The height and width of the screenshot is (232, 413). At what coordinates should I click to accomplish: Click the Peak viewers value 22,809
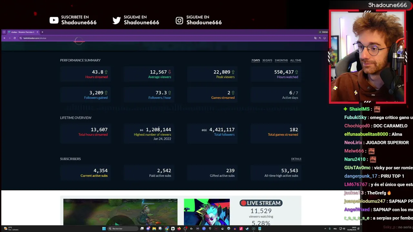(x=222, y=72)
